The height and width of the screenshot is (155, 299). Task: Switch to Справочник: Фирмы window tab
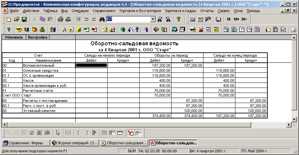click(26, 143)
